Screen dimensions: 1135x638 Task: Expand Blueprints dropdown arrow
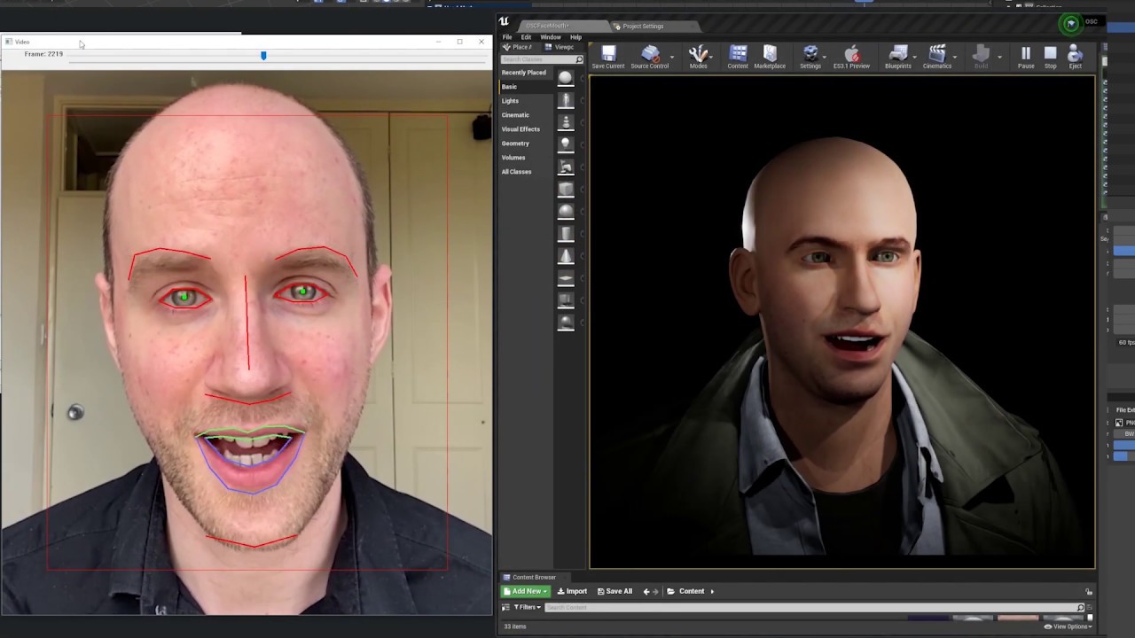point(915,58)
